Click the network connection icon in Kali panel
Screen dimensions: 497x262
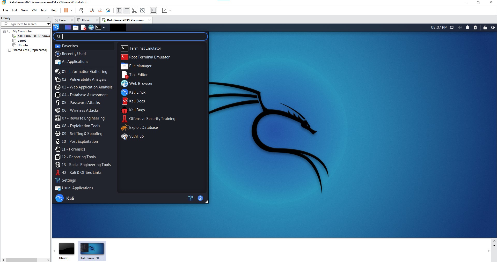(452, 27)
